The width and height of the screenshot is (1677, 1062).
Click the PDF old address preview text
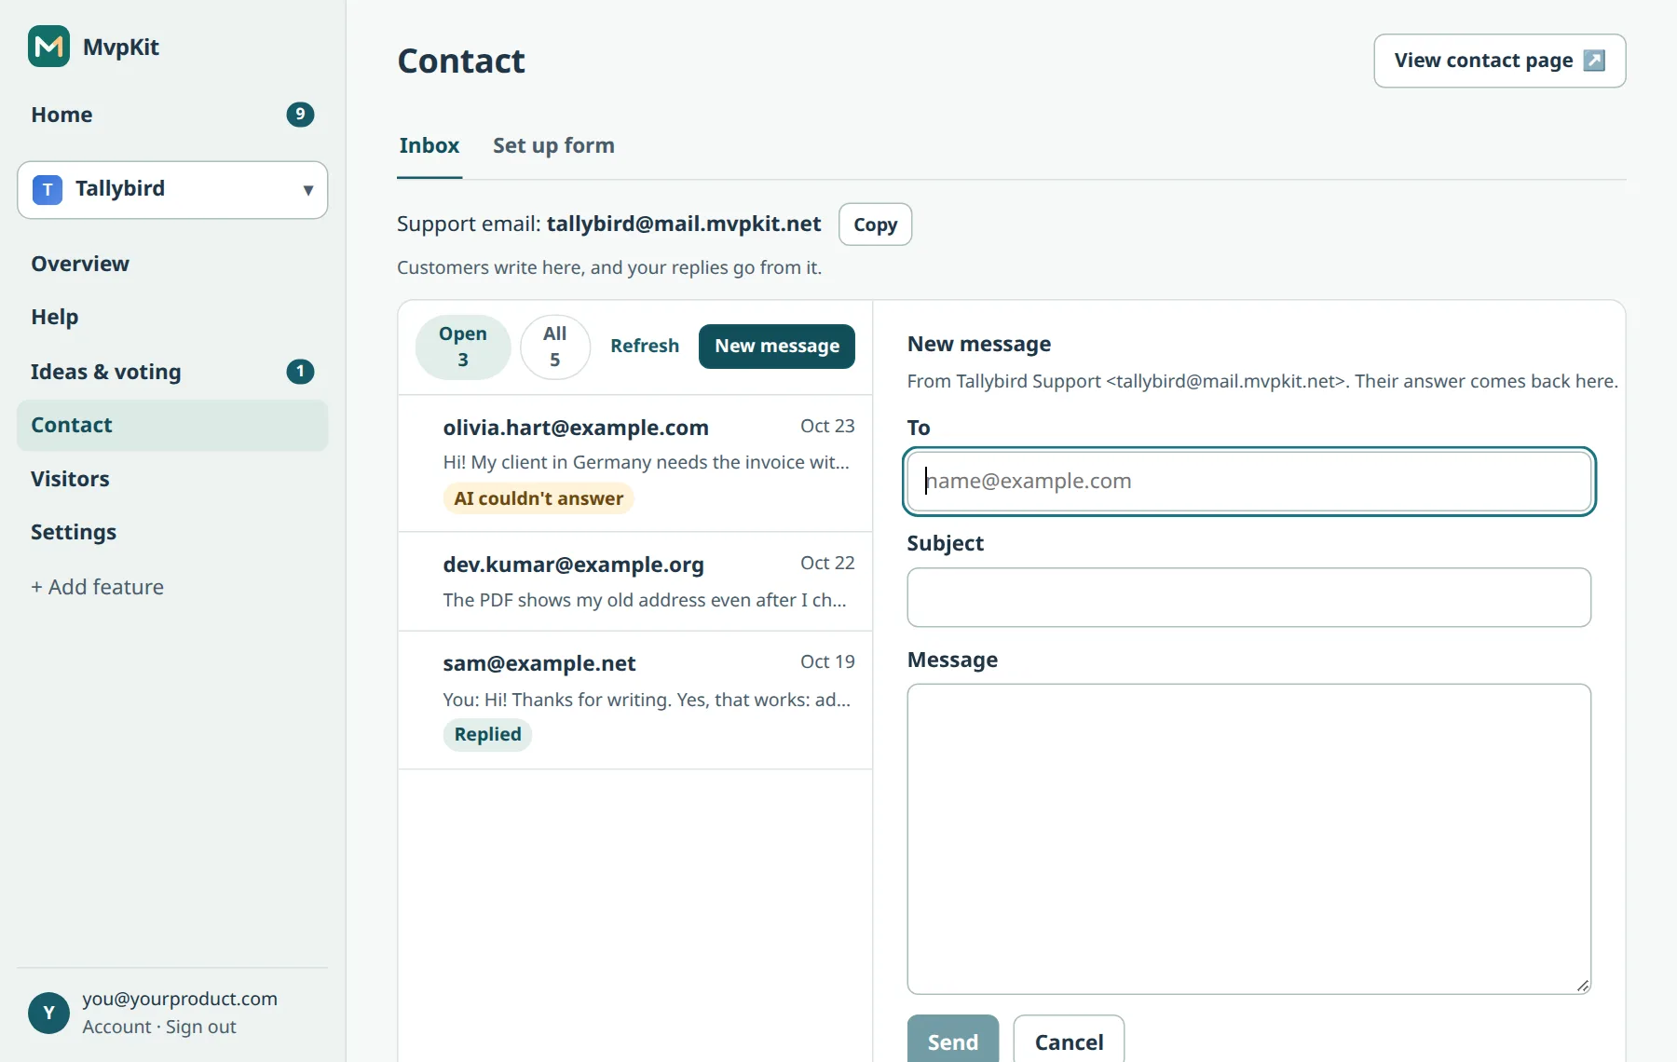pos(645,600)
